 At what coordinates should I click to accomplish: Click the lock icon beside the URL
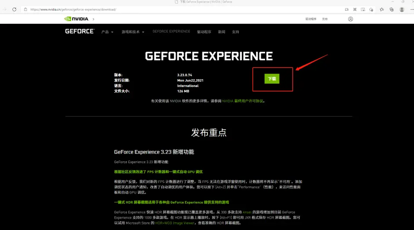tap(25, 10)
